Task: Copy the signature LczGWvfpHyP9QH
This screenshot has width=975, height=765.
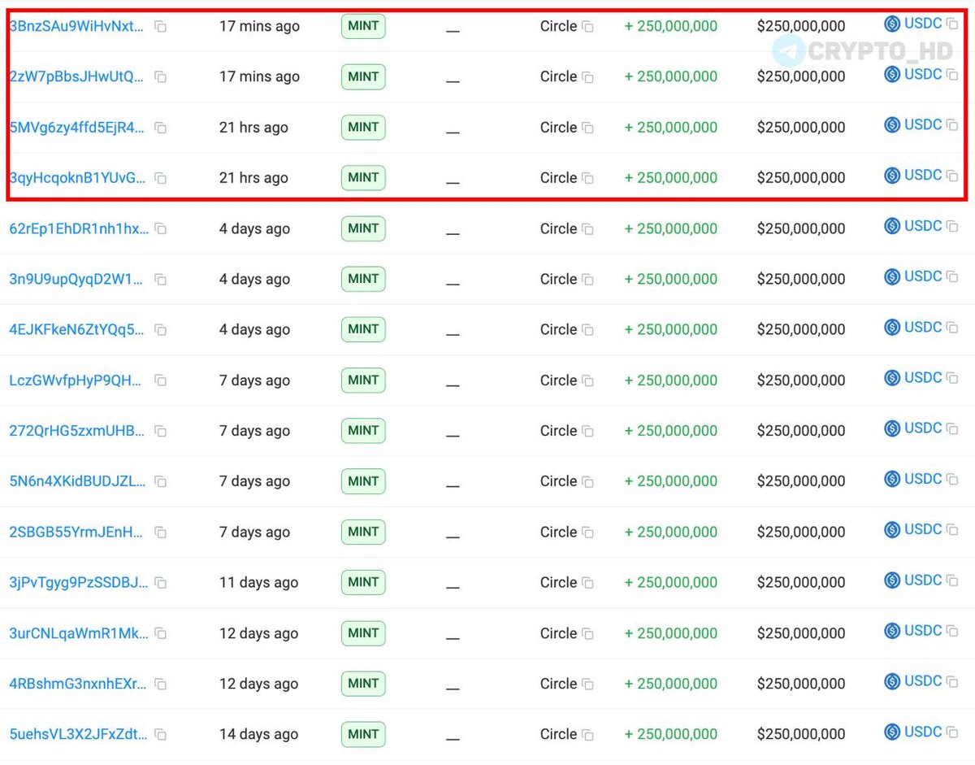Action: pos(161,380)
